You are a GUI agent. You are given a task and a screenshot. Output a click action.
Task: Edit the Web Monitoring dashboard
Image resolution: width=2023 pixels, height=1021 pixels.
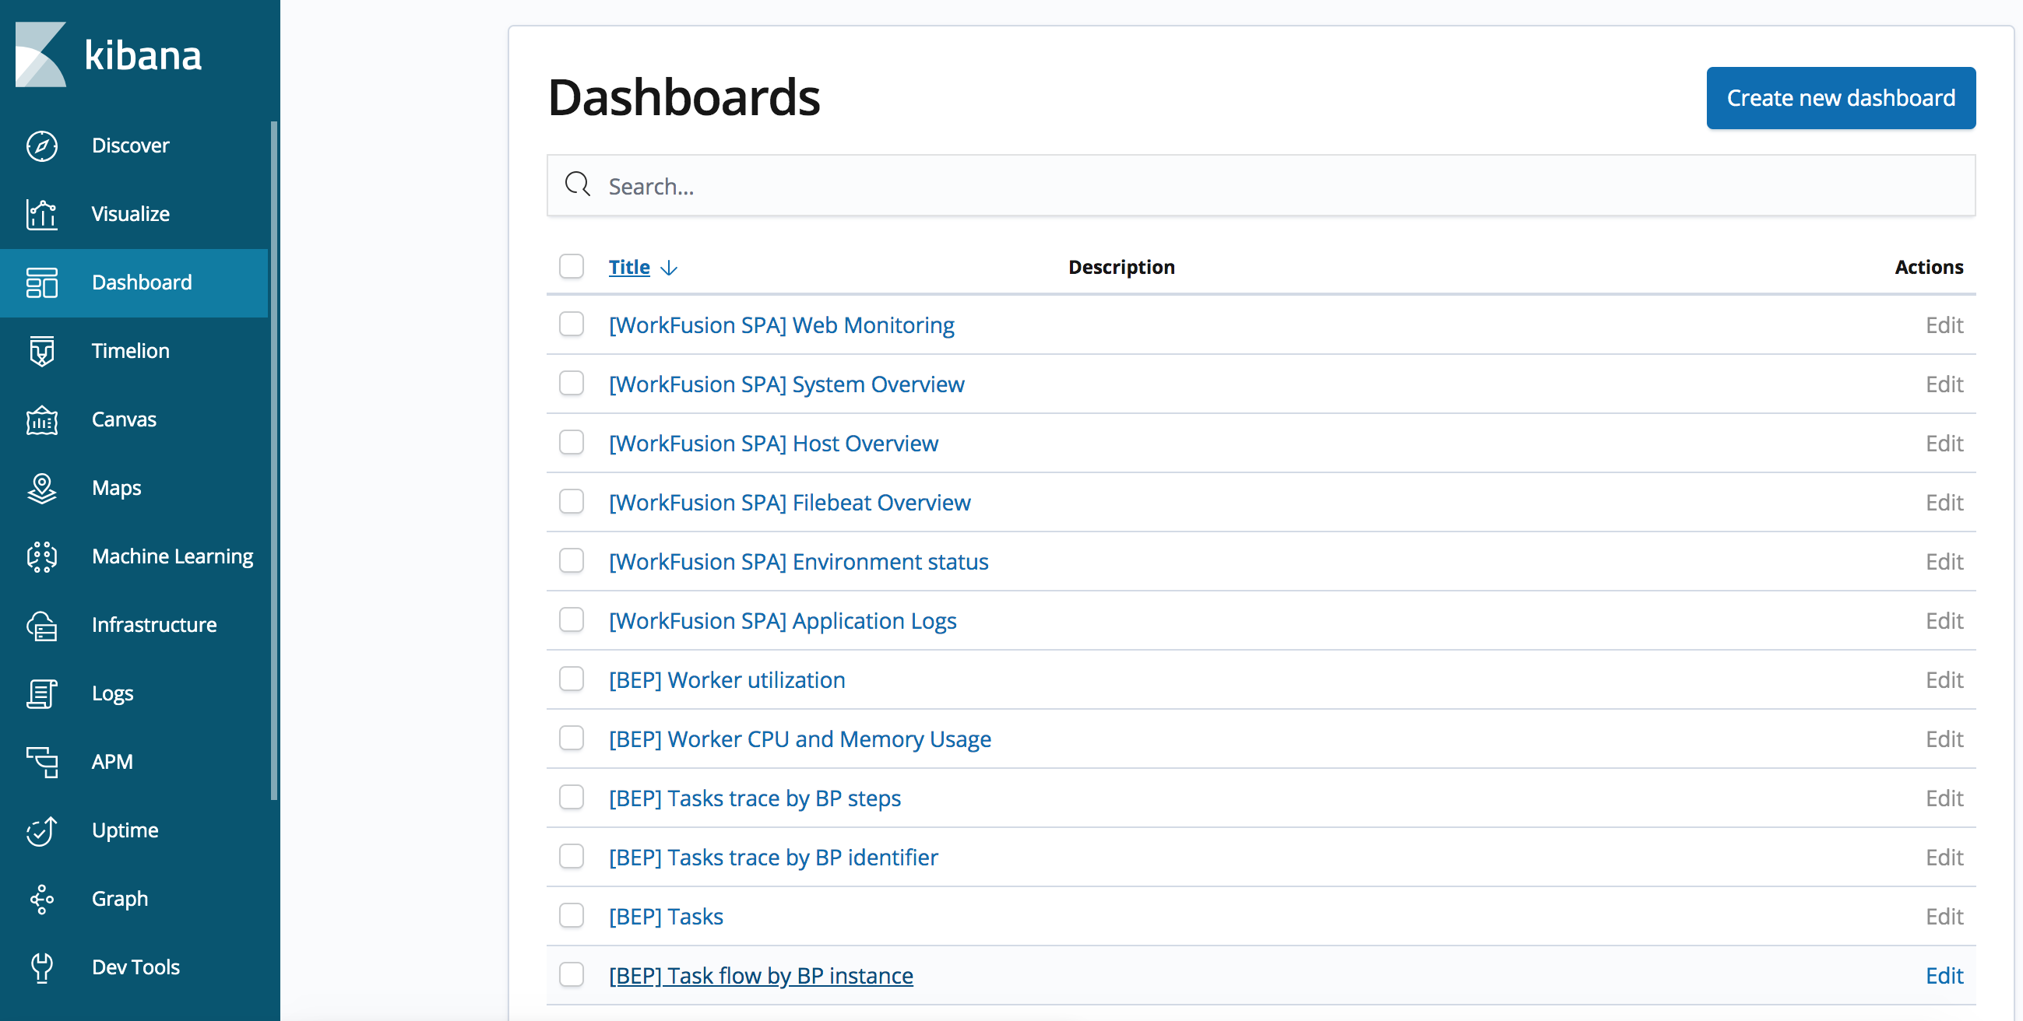coord(1944,325)
